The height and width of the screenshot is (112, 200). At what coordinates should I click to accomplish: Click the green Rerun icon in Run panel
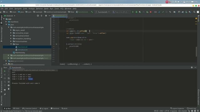[x=5, y=71]
